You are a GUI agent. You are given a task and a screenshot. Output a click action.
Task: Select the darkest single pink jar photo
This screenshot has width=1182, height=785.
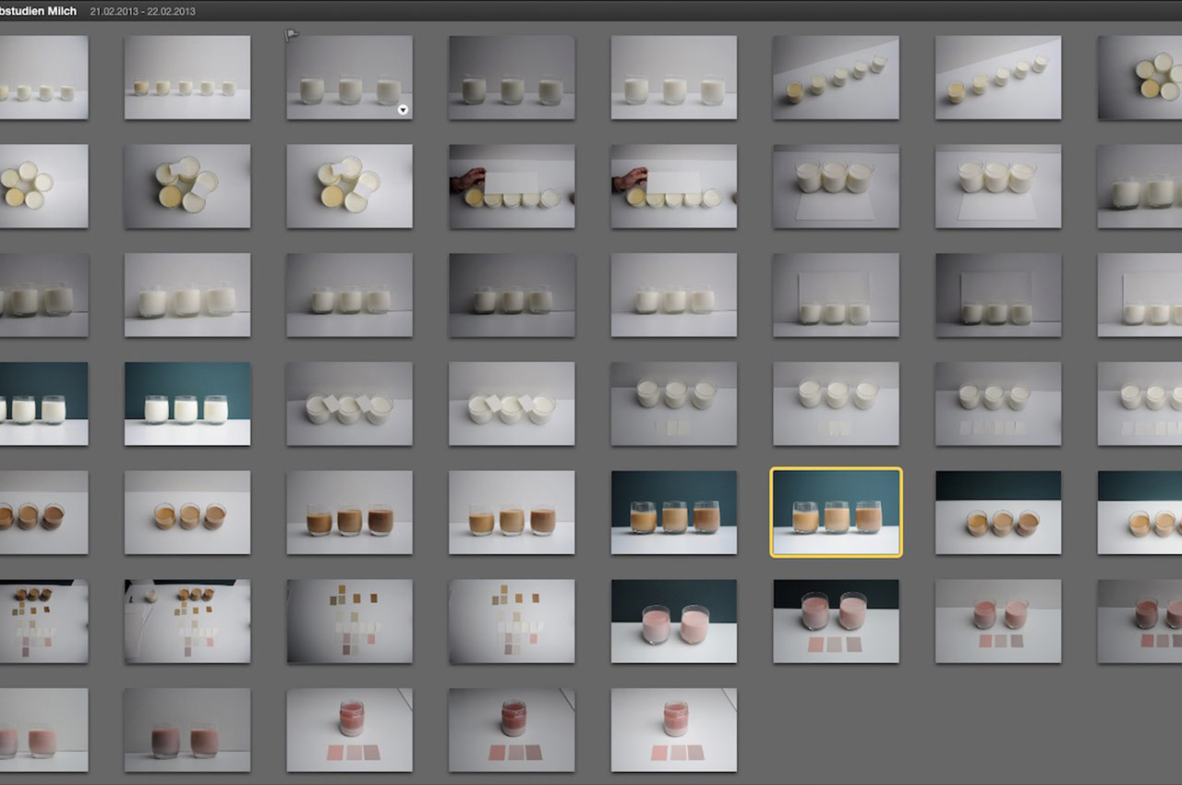[x=512, y=730]
